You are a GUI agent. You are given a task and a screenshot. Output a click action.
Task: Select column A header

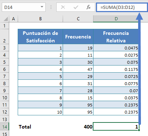click(x=13, y=19)
